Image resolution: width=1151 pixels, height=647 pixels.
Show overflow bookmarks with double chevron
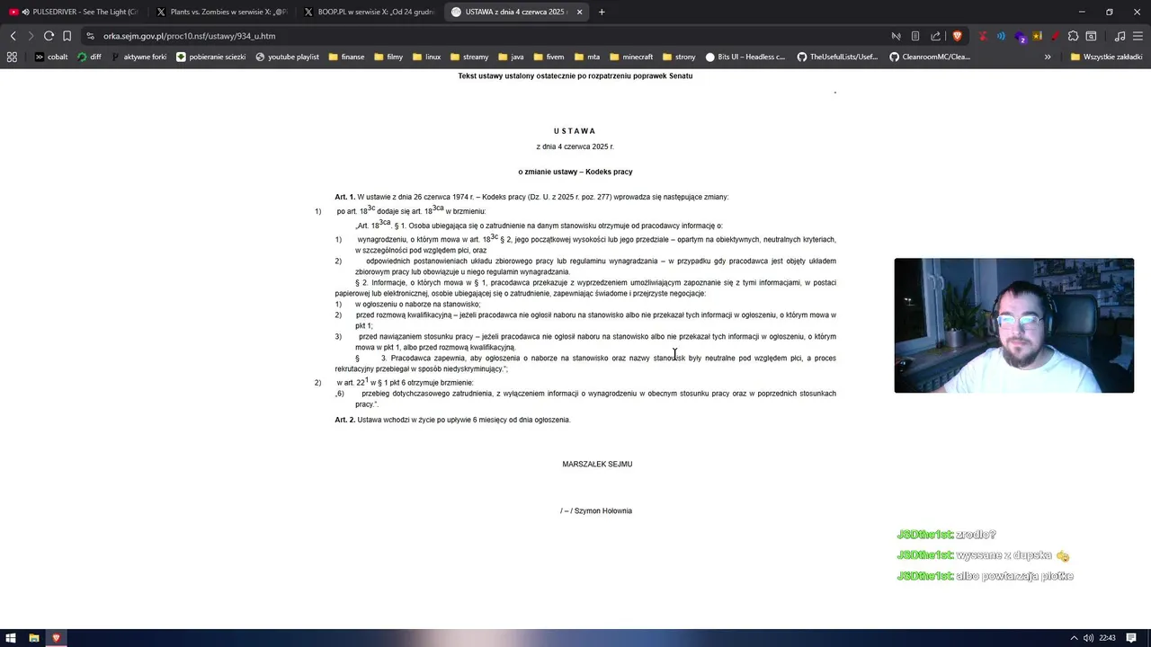point(1048,57)
